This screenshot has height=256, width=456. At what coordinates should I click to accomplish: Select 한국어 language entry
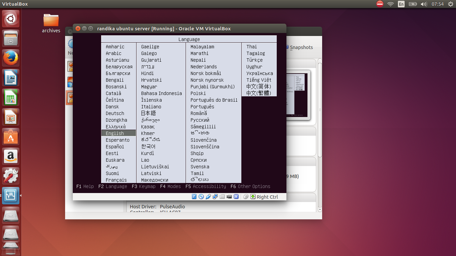coord(149,147)
